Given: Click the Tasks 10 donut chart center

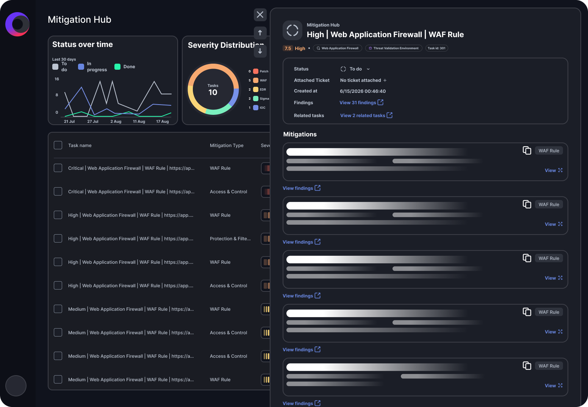Looking at the screenshot, I should click(213, 90).
